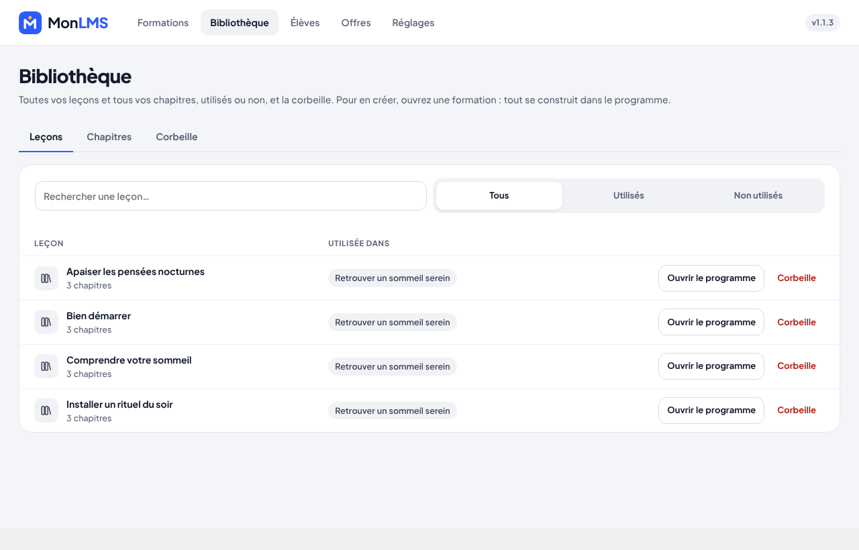859x550 pixels.
Task: Select the lesson title Comprendre votre sommeil
Action: pyautogui.click(x=129, y=360)
